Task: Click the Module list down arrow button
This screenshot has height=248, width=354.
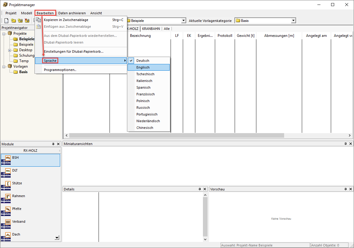Action: point(57,238)
